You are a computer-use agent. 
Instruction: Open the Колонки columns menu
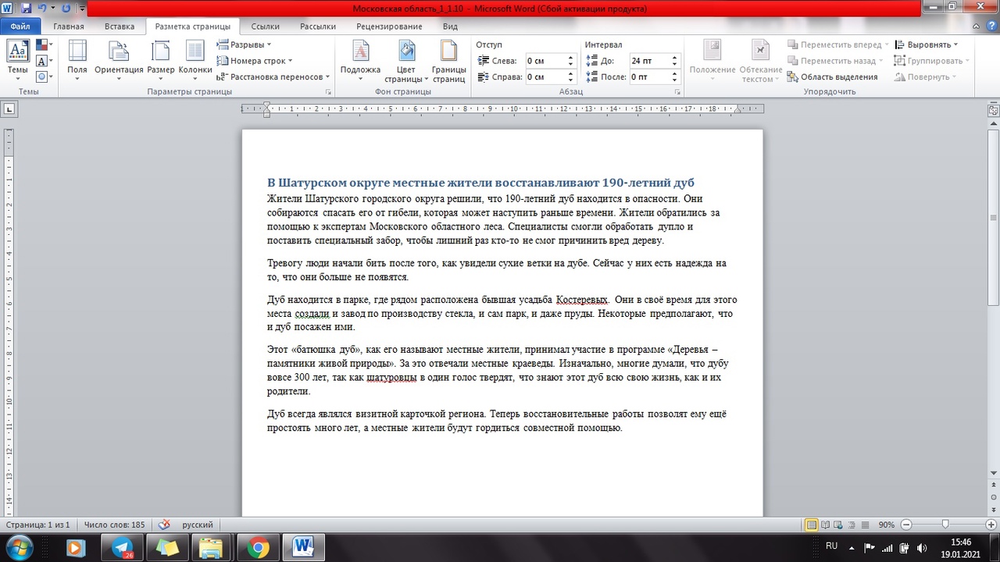[x=195, y=60]
